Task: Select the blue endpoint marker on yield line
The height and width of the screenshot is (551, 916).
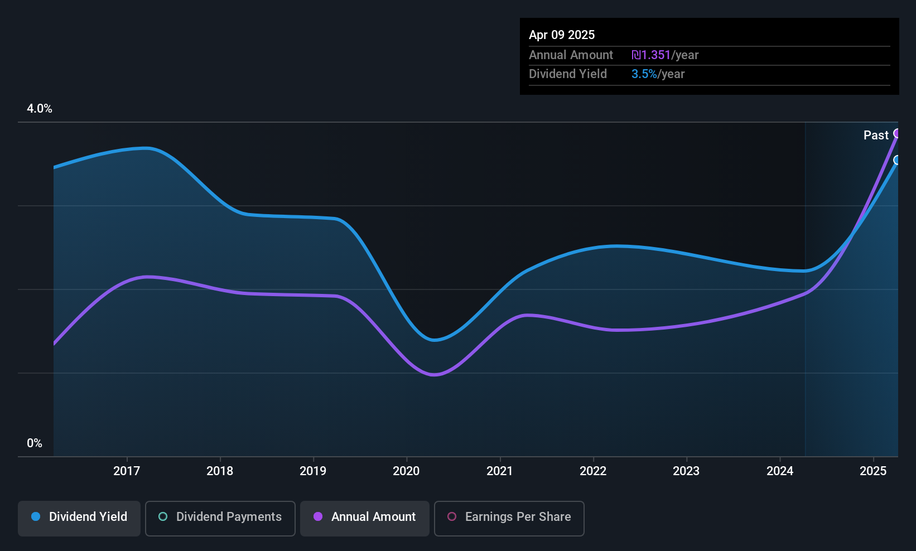Action: click(x=897, y=160)
